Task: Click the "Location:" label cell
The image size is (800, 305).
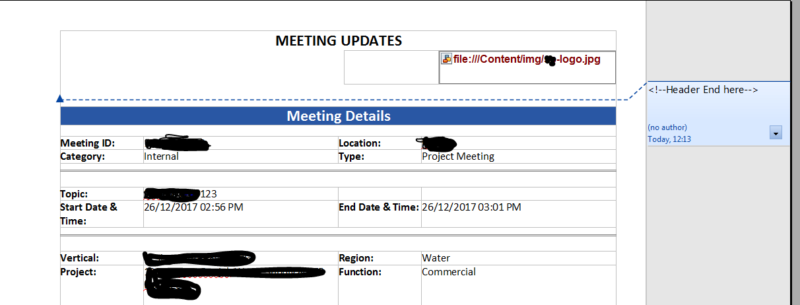Action: click(360, 143)
